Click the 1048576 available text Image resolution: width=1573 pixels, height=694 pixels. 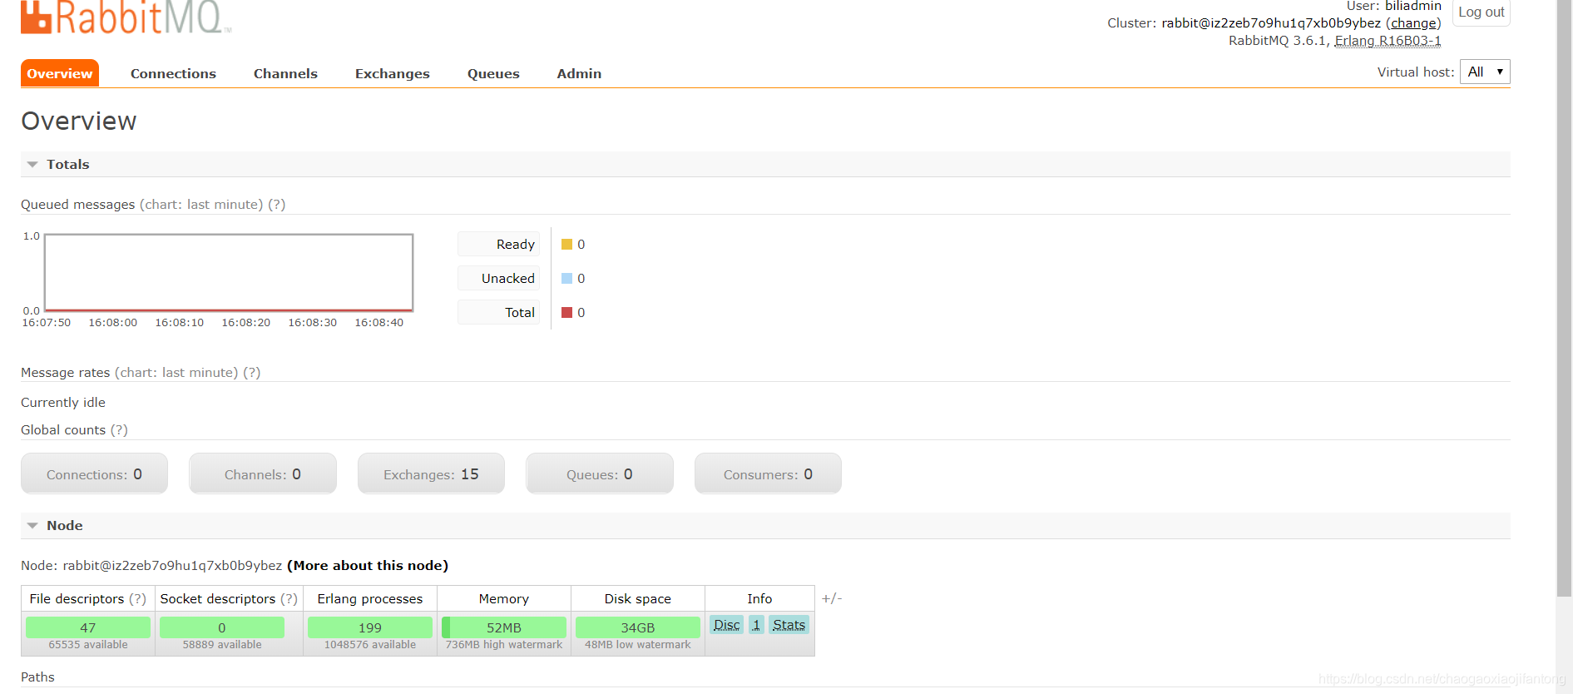[370, 645]
